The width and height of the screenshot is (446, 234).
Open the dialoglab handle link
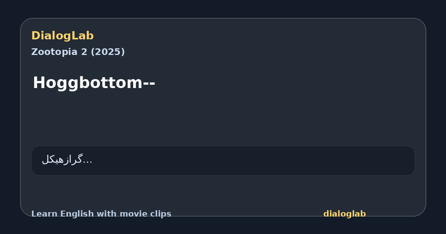(x=345, y=214)
